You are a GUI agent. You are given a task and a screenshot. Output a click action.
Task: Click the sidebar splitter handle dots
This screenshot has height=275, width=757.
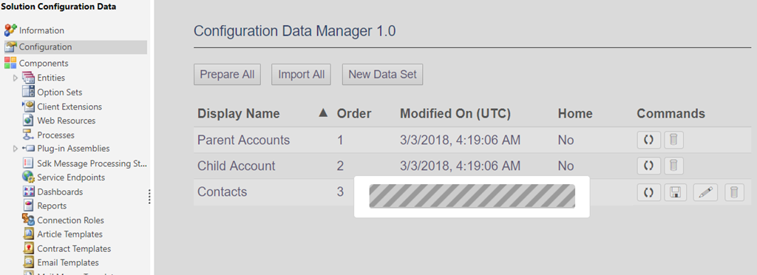point(149,197)
